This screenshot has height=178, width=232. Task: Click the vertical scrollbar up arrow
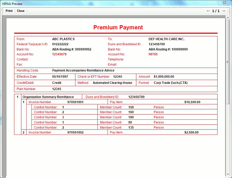pyautogui.click(x=228, y=17)
